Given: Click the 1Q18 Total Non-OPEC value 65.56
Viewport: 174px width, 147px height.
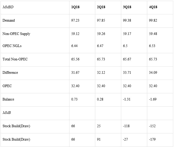Looking at the screenshot, I should pos(75,59).
